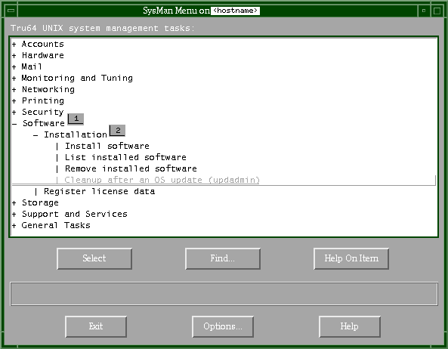Image resolution: width=448 pixels, height=349 pixels.
Task: Collapse the Installation sub-branch
Action: (x=36, y=135)
